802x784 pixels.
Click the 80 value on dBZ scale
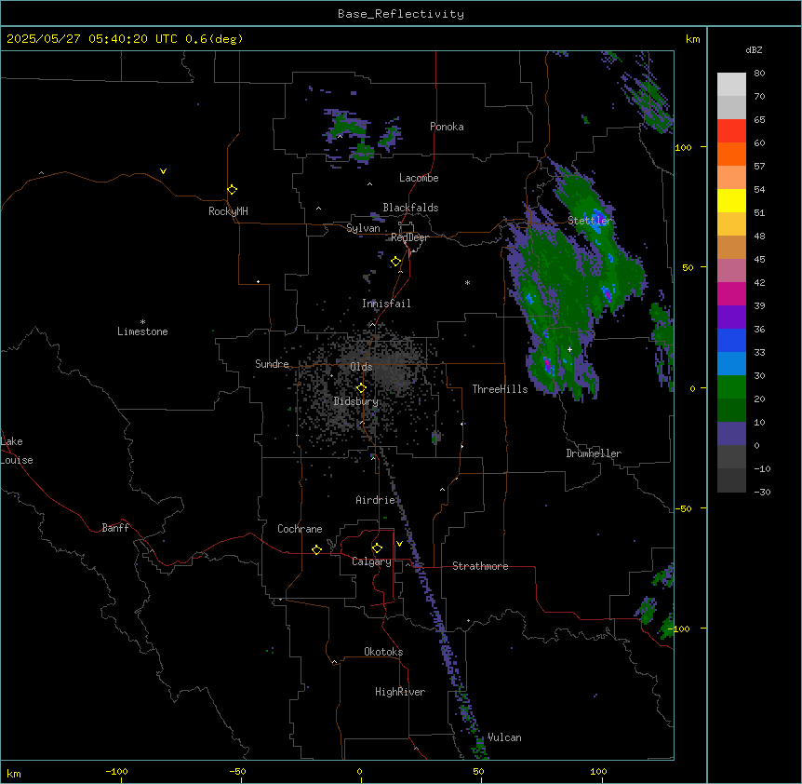(759, 74)
